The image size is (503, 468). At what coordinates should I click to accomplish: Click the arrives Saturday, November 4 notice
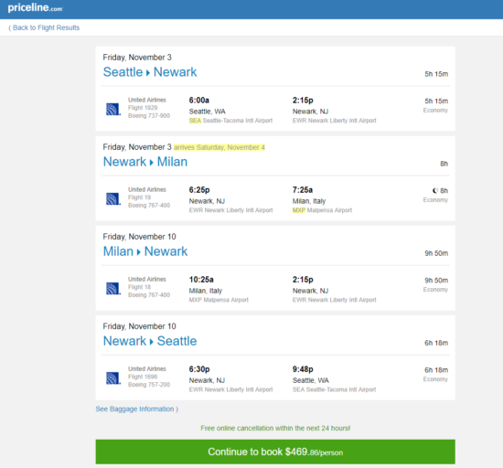click(219, 147)
